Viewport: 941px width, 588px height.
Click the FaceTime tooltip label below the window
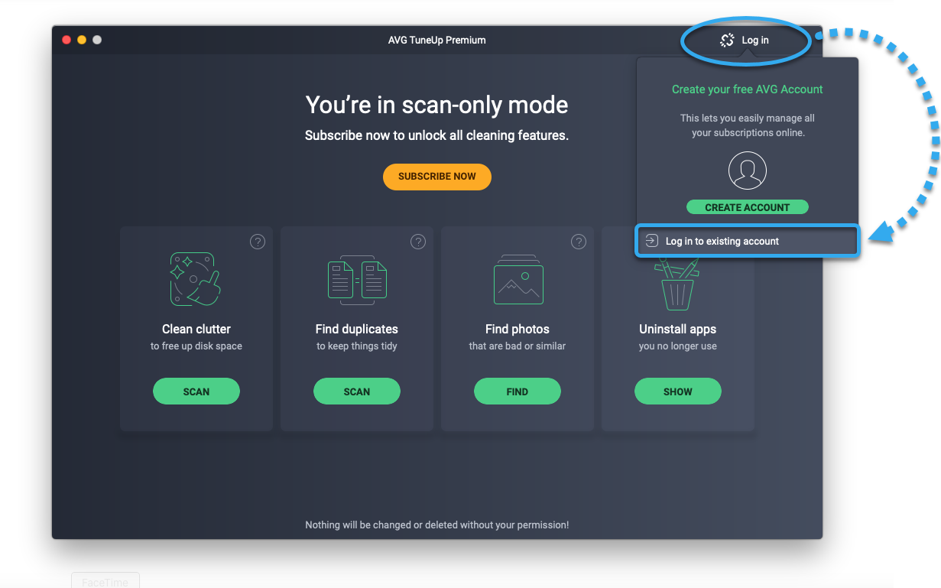tap(105, 581)
